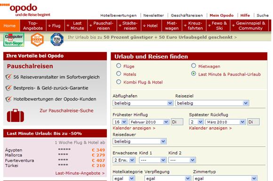The image size is (273, 181).
Task: Click the € 210 price
Action: (98, 166)
